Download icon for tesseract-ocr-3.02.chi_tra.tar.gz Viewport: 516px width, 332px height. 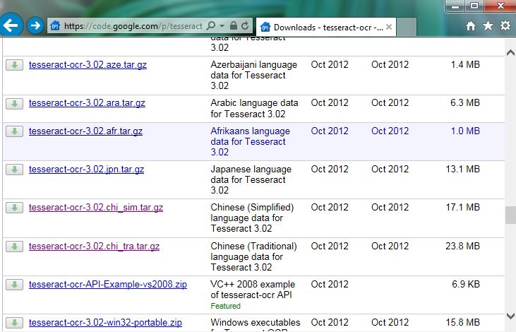[15, 247]
